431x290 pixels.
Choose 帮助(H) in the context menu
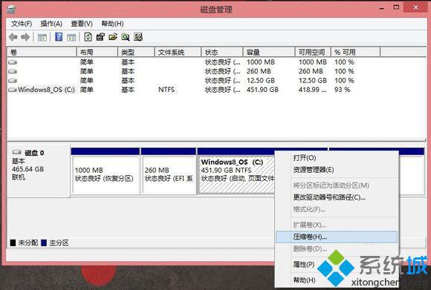tap(304, 280)
